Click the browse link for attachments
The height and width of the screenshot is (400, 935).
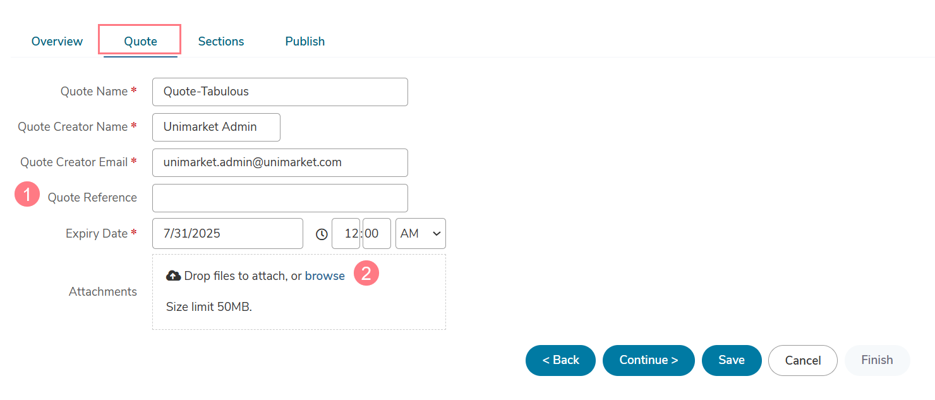[x=325, y=276]
